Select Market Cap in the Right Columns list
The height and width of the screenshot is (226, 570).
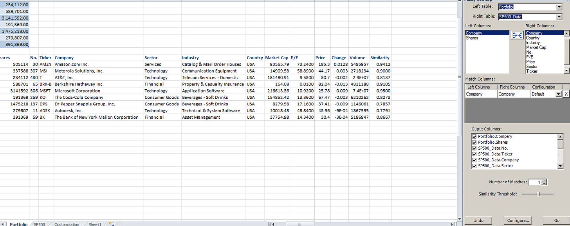(544, 47)
